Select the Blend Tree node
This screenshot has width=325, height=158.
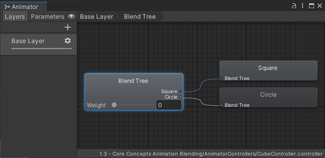134,92
